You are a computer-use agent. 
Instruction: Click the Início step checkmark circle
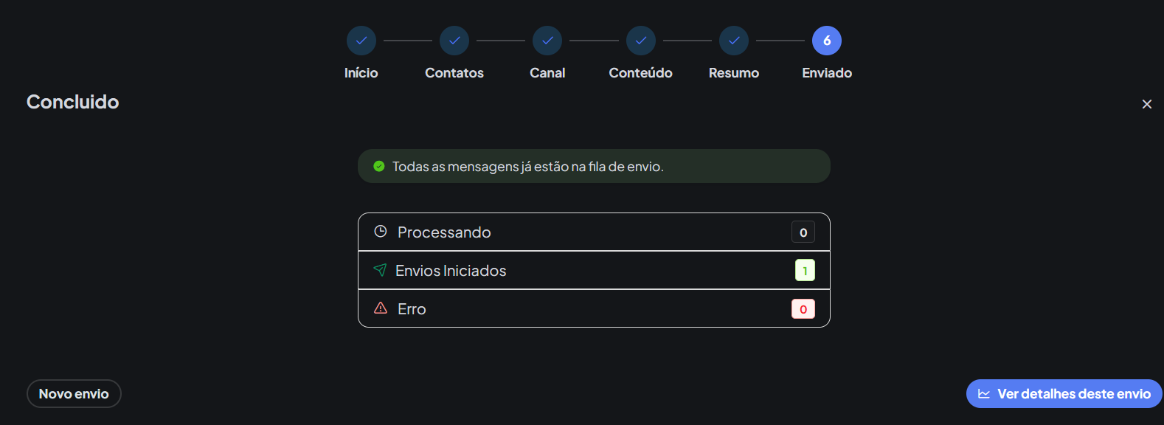[361, 41]
